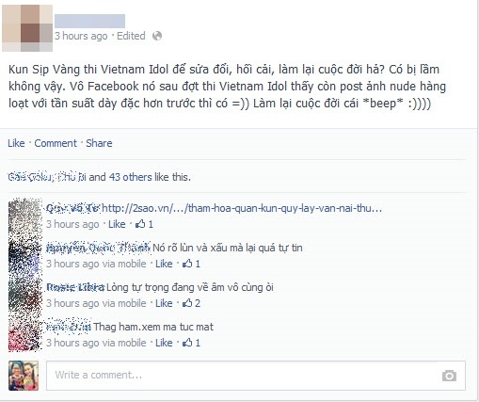Click thumbs-up count on 'Lòng tự trọng' comment
The image size is (479, 402).
pyautogui.click(x=191, y=303)
